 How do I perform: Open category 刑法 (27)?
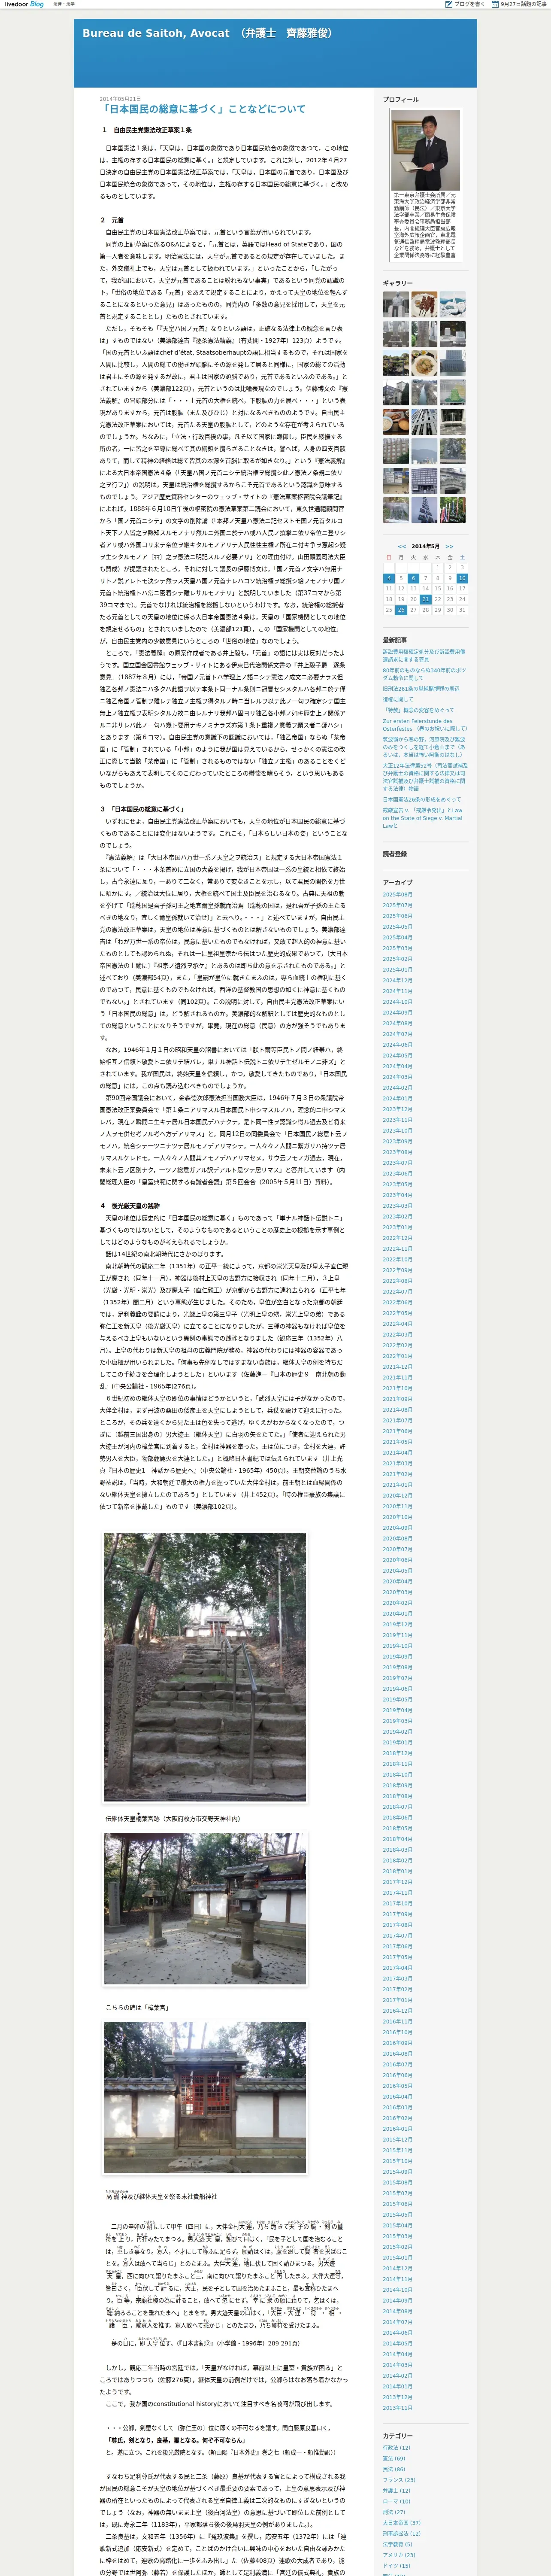(x=394, y=2512)
